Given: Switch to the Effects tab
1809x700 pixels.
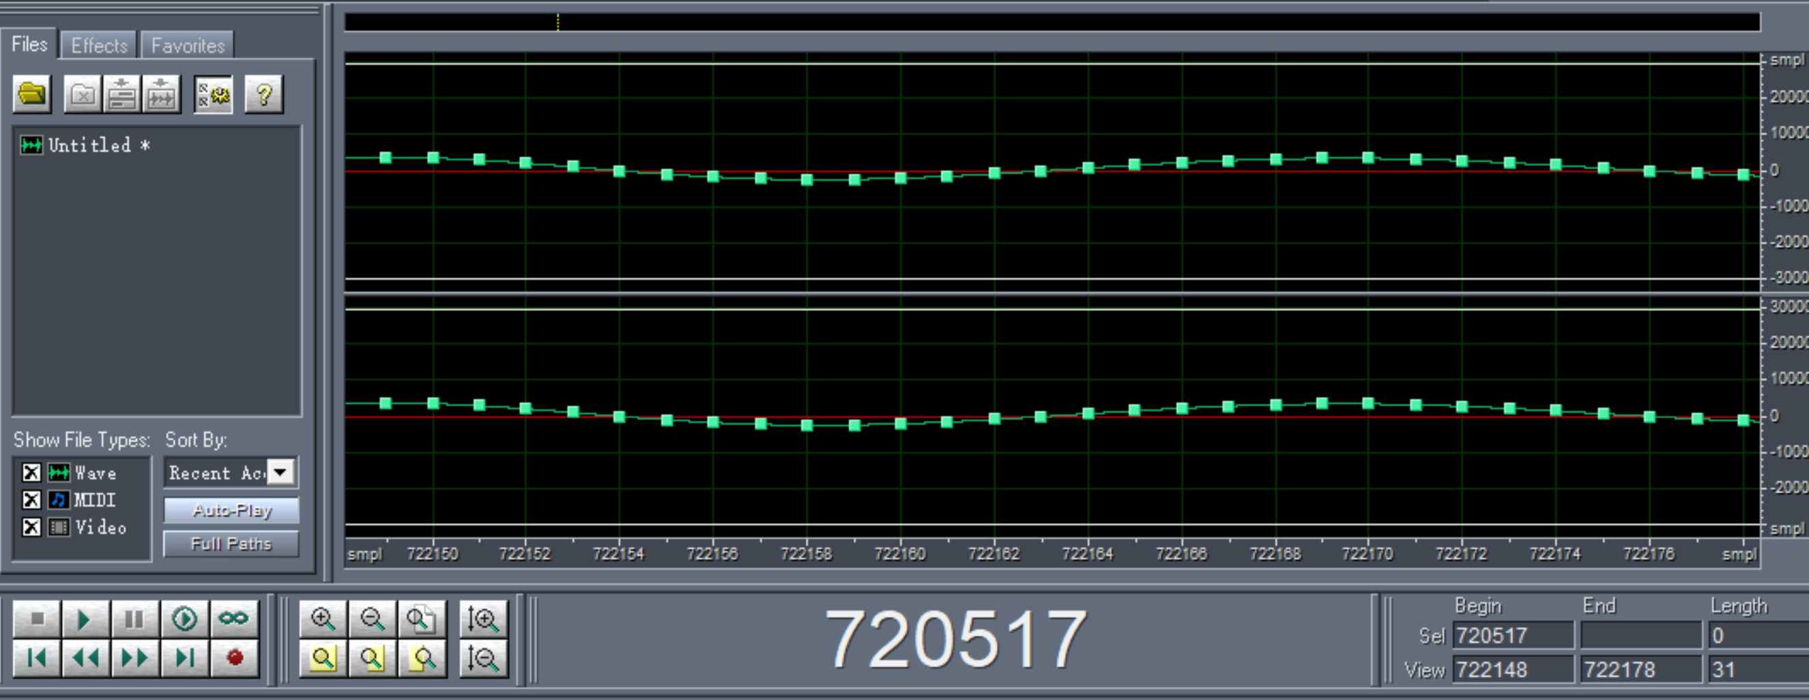Looking at the screenshot, I should pyautogui.click(x=99, y=46).
